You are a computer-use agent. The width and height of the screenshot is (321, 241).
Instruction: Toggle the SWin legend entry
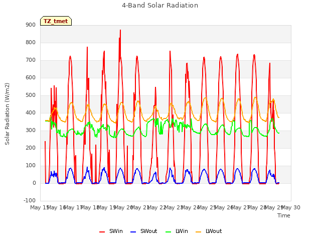(111, 231)
